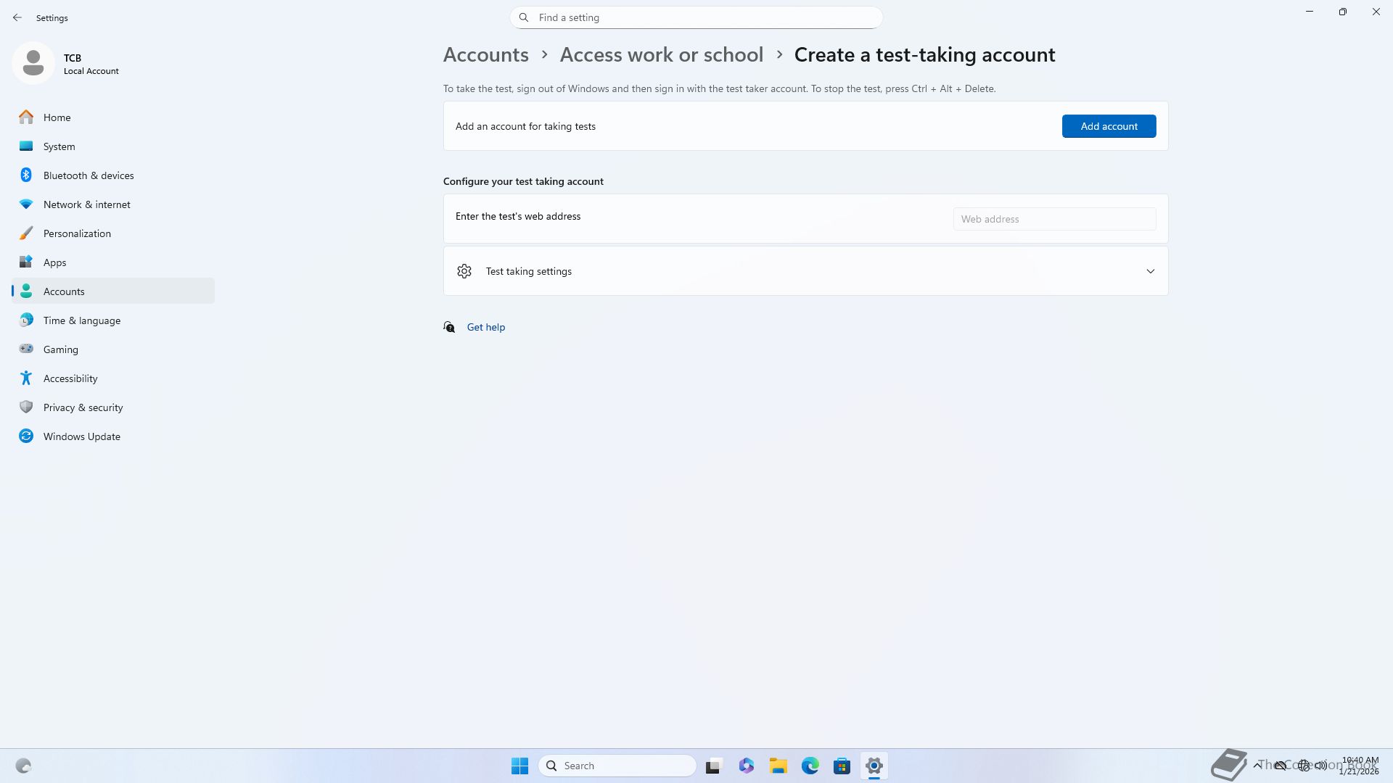Viewport: 1393px width, 783px height.
Task: Open the Get help link
Action: 485,327
